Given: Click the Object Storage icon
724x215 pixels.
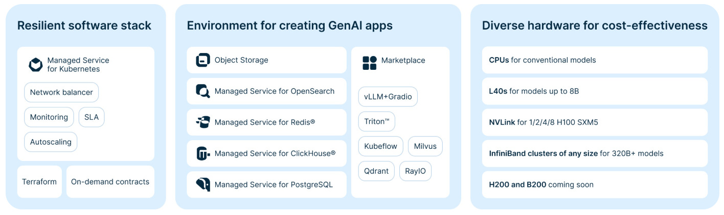Looking at the screenshot, I should click(x=203, y=60).
